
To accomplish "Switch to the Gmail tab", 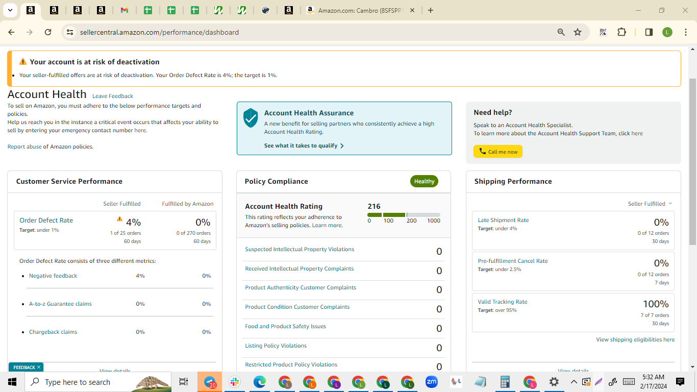I will pyautogui.click(x=124, y=10).
